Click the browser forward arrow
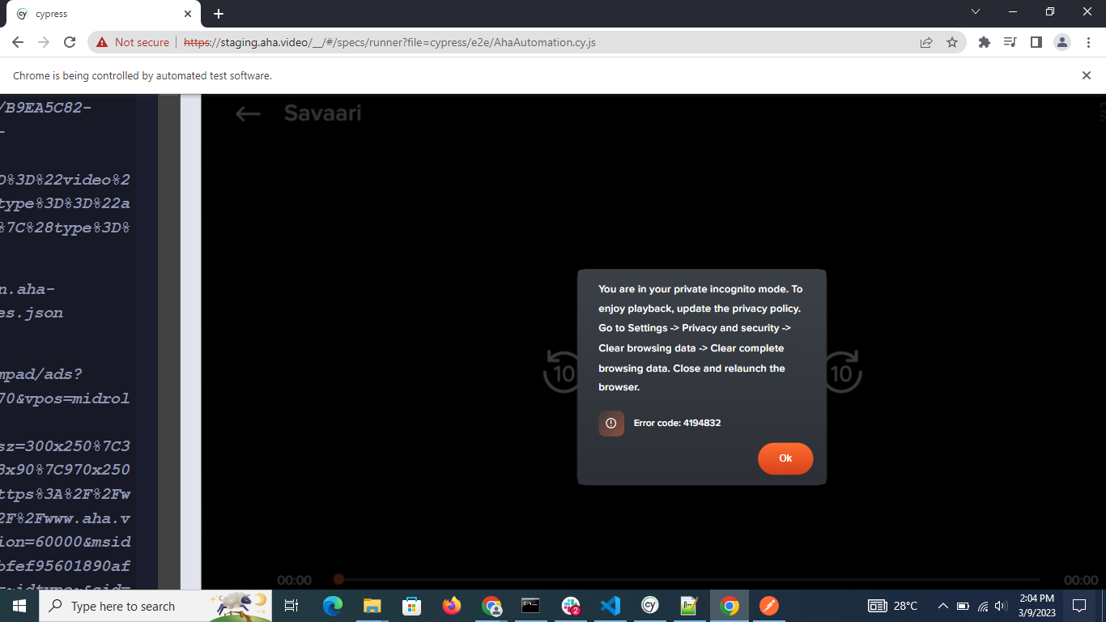1106x622 pixels. [44, 42]
